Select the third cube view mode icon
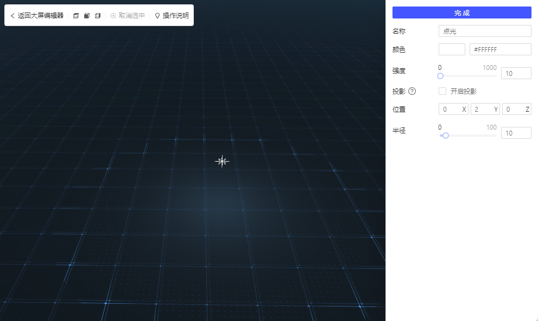Viewport: 538px width, 321px height. coord(97,15)
